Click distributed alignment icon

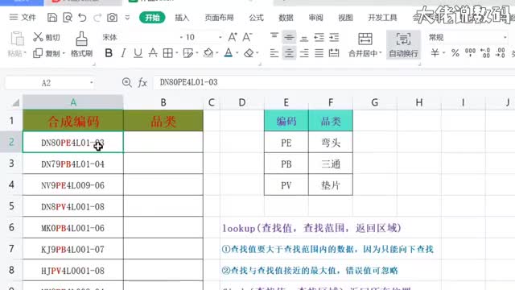tap(334, 53)
